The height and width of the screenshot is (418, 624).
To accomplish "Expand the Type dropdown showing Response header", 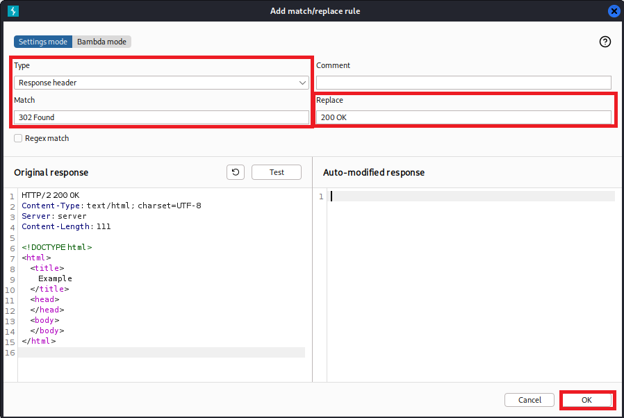I will [161, 83].
